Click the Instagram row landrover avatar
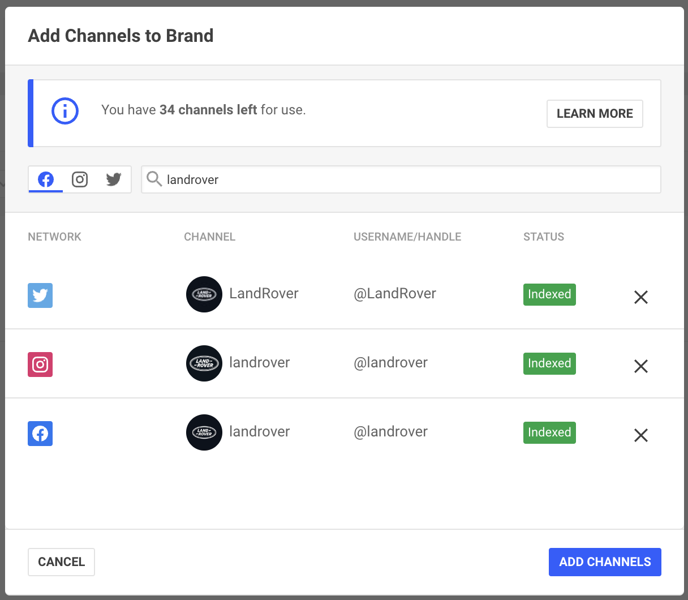688x600 pixels. (x=204, y=363)
